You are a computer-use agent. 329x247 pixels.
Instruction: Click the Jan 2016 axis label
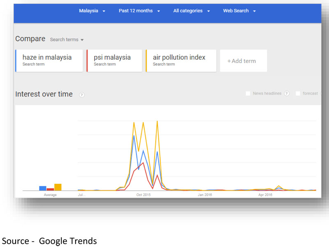205,195
